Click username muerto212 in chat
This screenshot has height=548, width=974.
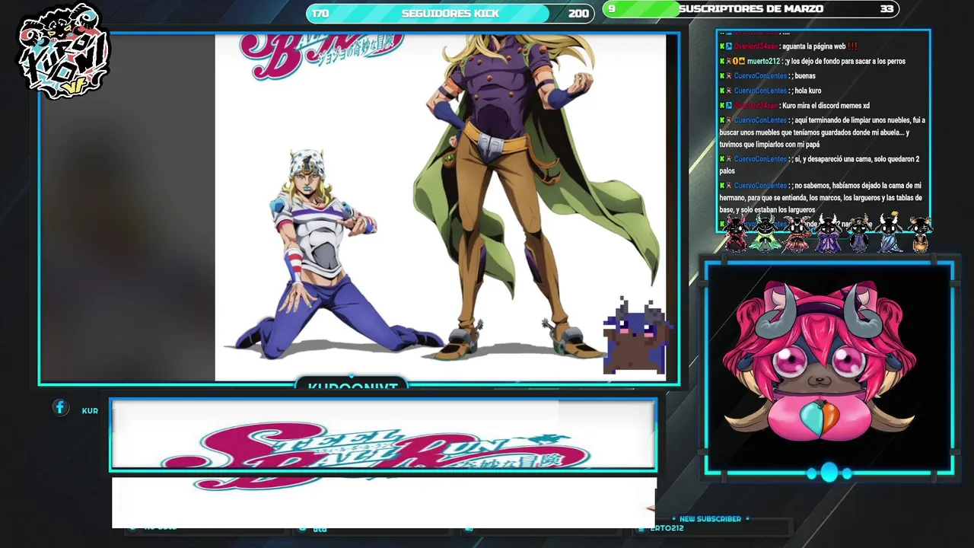click(764, 61)
